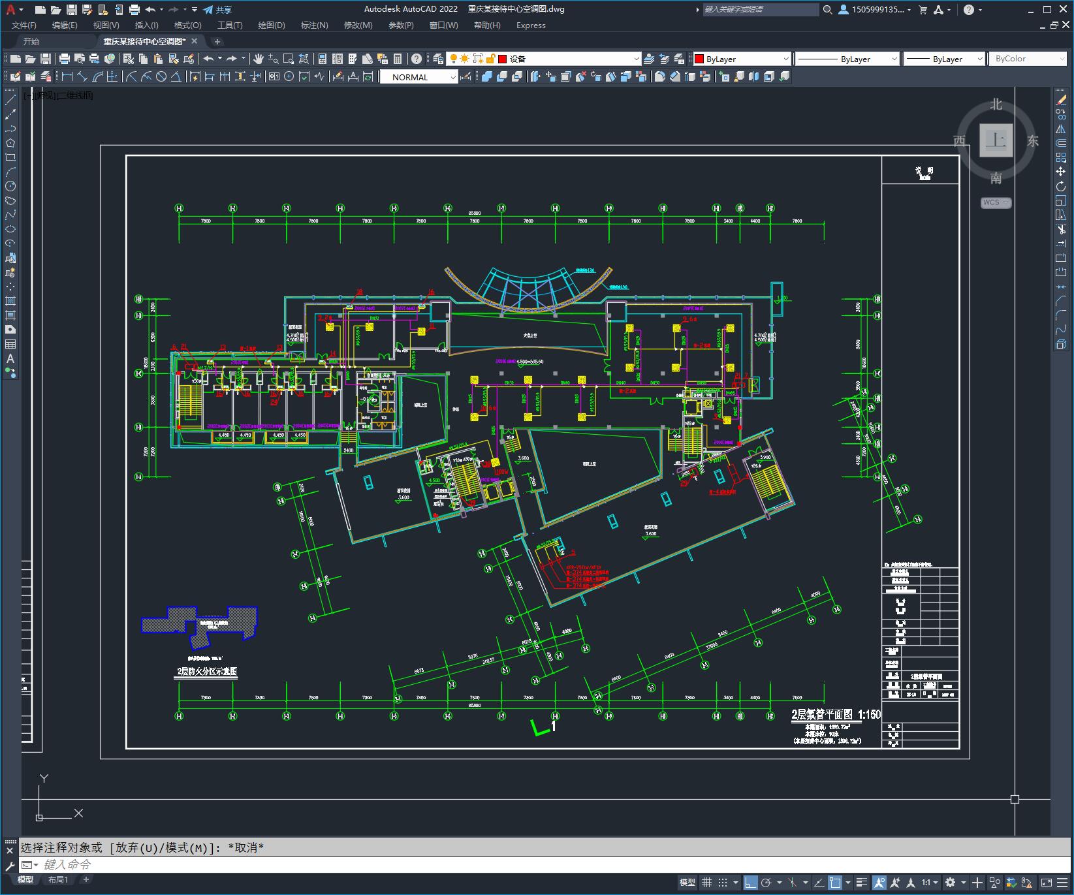
Task: Click the Paste clipboard icon
Action: (158, 59)
